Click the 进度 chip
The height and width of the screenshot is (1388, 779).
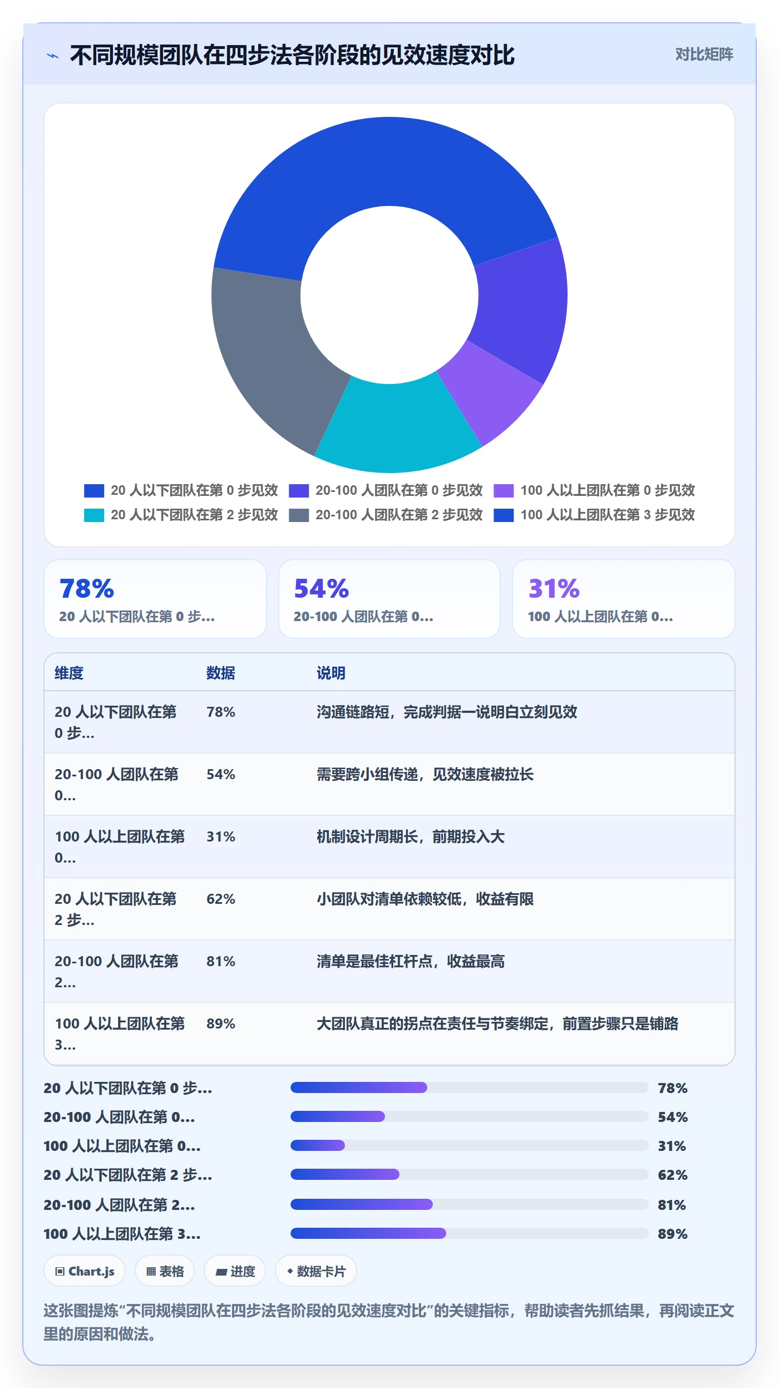point(235,1271)
